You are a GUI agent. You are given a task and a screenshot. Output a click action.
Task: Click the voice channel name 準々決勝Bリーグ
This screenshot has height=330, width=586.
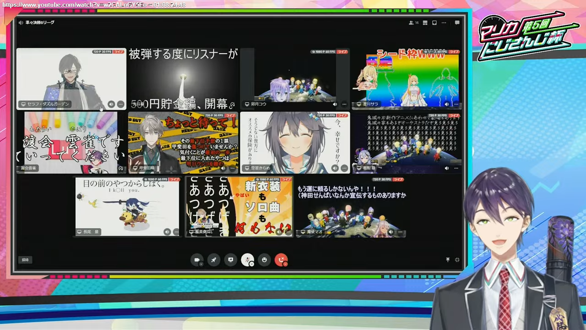[40, 22]
